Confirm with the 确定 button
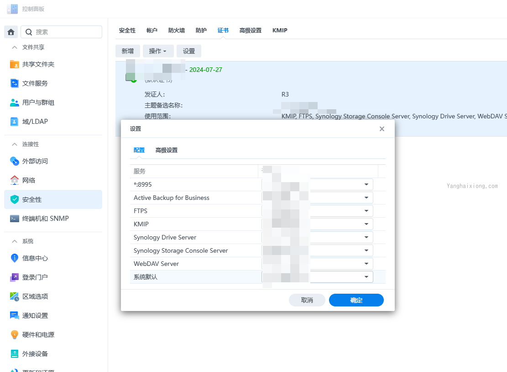This screenshot has height=372, width=507. 356,301
